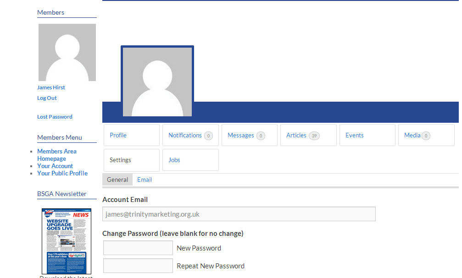462x278 pixels.
Task: Focus the Repeat New Password field
Action: [x=138, y=266]
